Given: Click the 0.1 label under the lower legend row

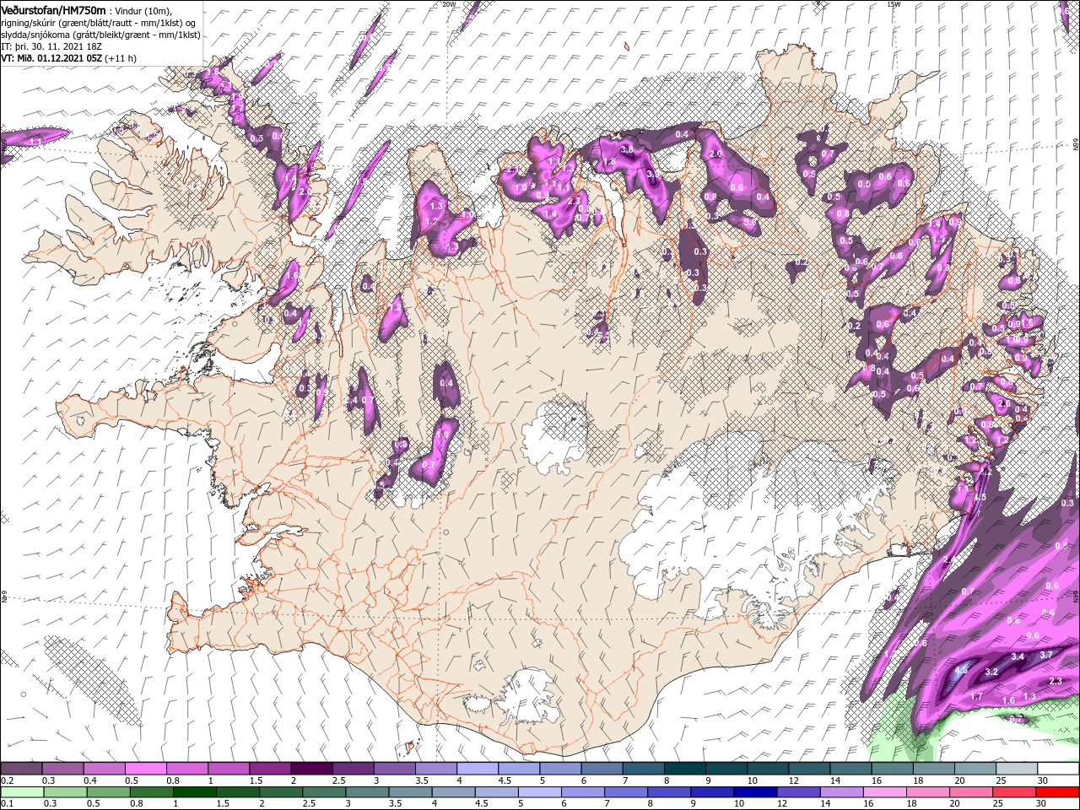Looking at the screenshot, I should coord(7,804).
